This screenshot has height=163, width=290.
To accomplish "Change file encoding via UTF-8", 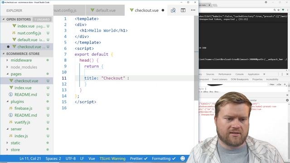I will [x=71, y=158].
